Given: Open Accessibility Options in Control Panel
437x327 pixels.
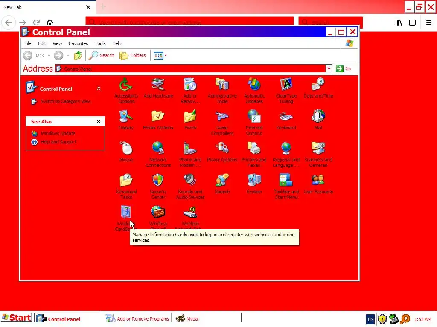Looking at the screenshot, I should [x=126, y=85].
